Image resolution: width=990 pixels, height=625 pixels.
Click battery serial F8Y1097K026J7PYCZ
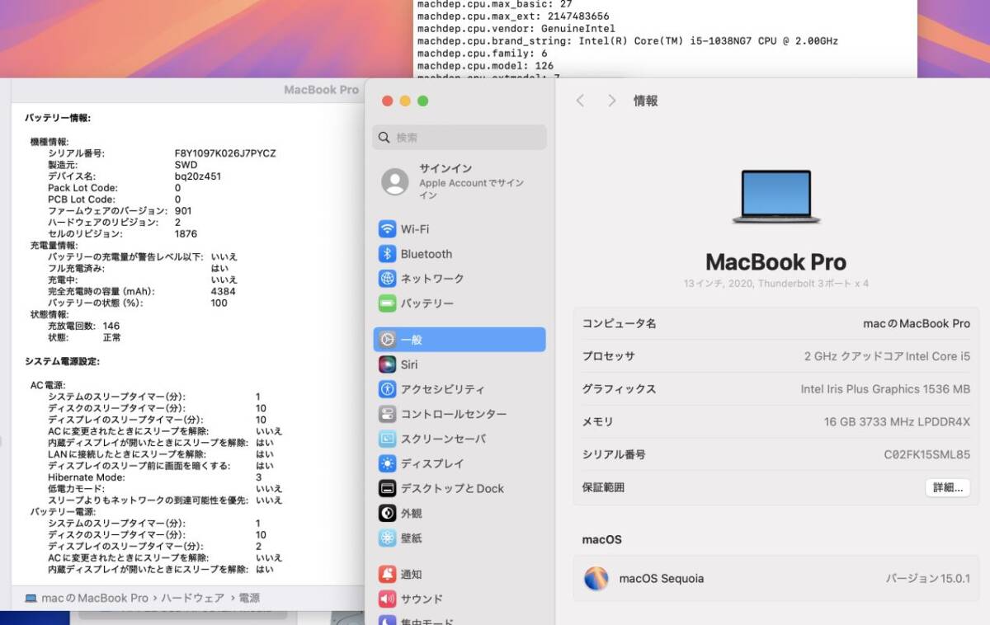tap(225, 153)
